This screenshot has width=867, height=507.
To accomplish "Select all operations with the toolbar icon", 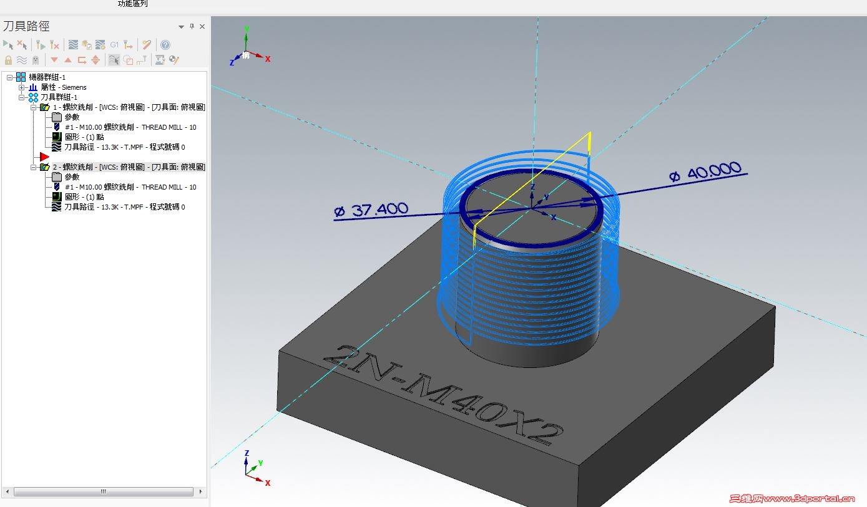I will [8, 45].
